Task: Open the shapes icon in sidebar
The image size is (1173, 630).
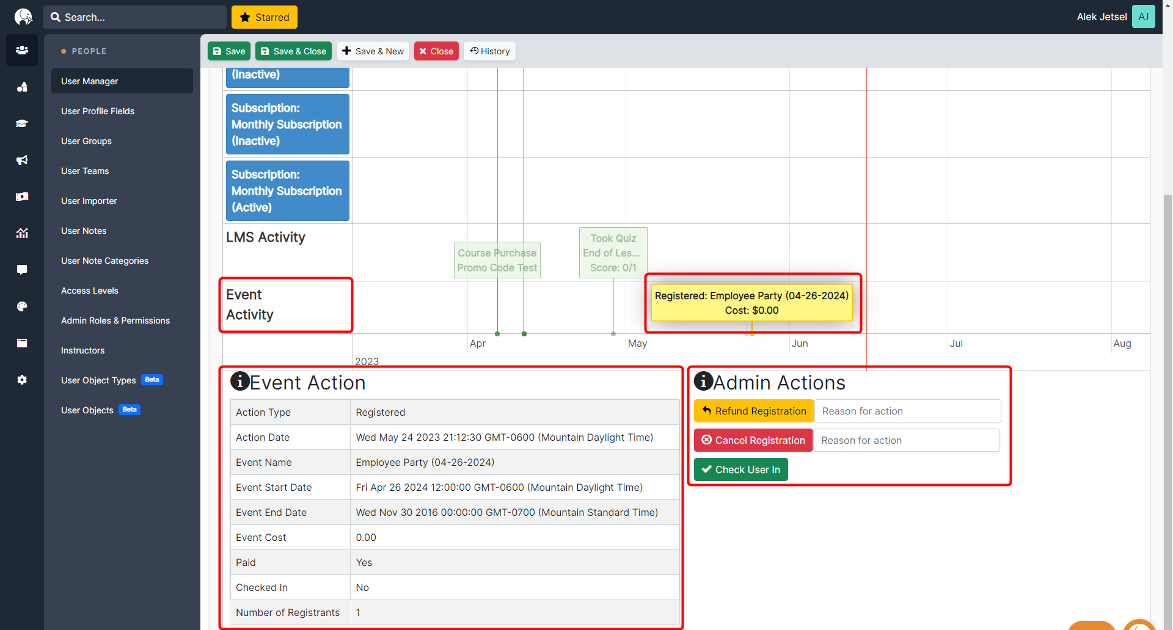Action: click(22, 87)
